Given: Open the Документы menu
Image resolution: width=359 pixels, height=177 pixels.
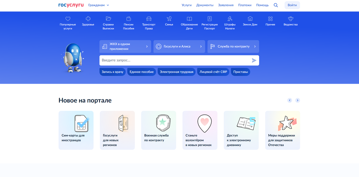Looking at the screenshot, I should [x=205, y=5].
